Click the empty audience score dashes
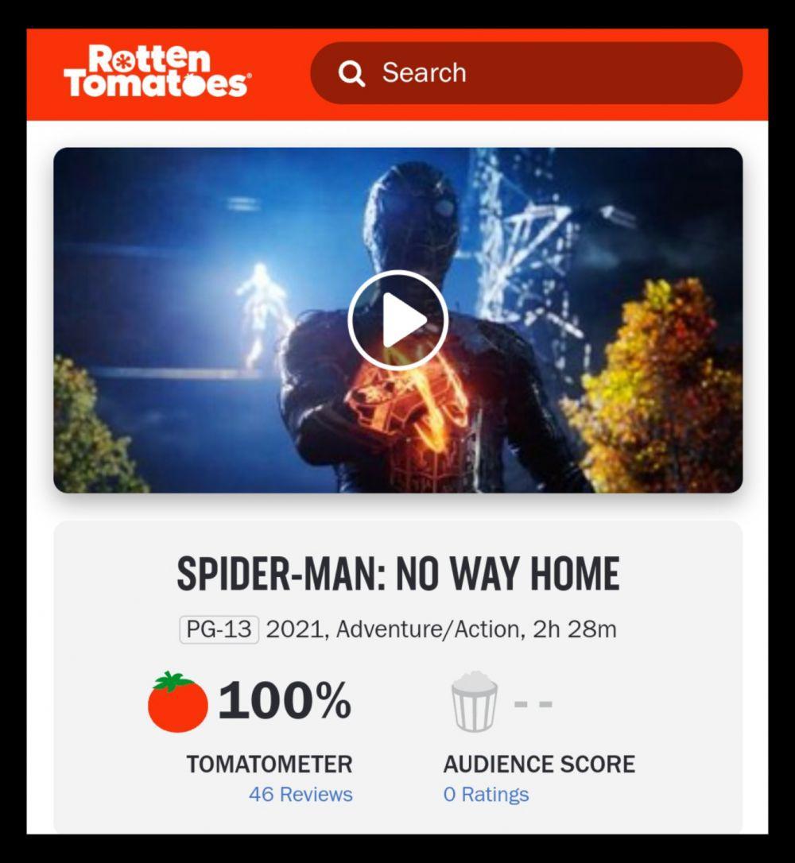Screen dimensions: 795x863 tap(533, 704)
